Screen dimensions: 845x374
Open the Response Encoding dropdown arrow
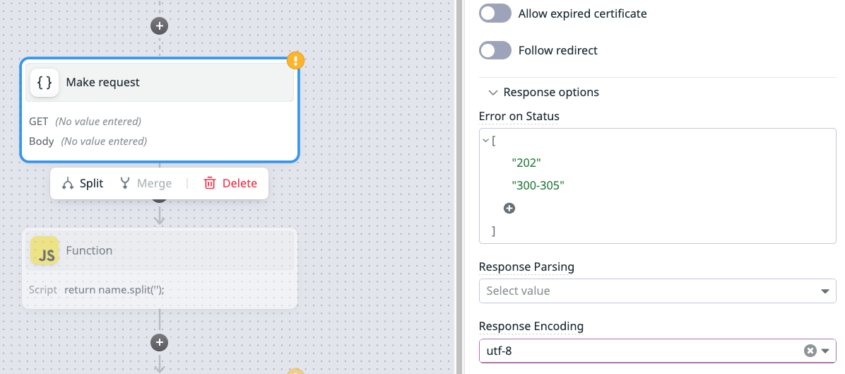[825, 351]
